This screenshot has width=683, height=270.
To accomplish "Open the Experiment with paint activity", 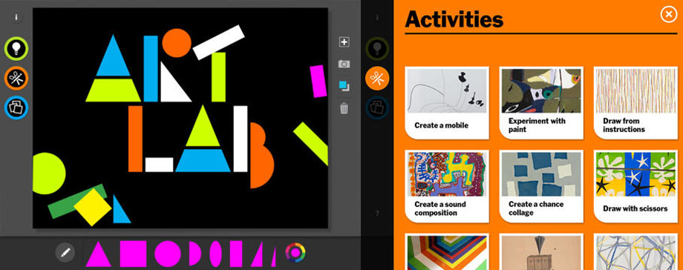I will click(541, 103).
